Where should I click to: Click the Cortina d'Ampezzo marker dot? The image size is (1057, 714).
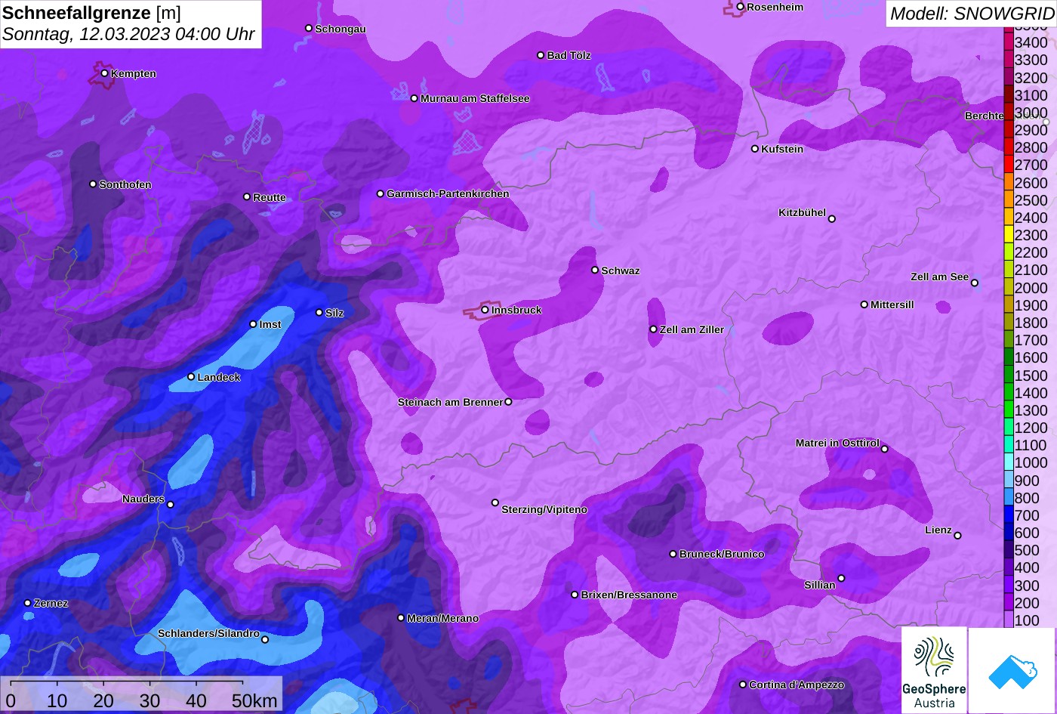[742, 685]
